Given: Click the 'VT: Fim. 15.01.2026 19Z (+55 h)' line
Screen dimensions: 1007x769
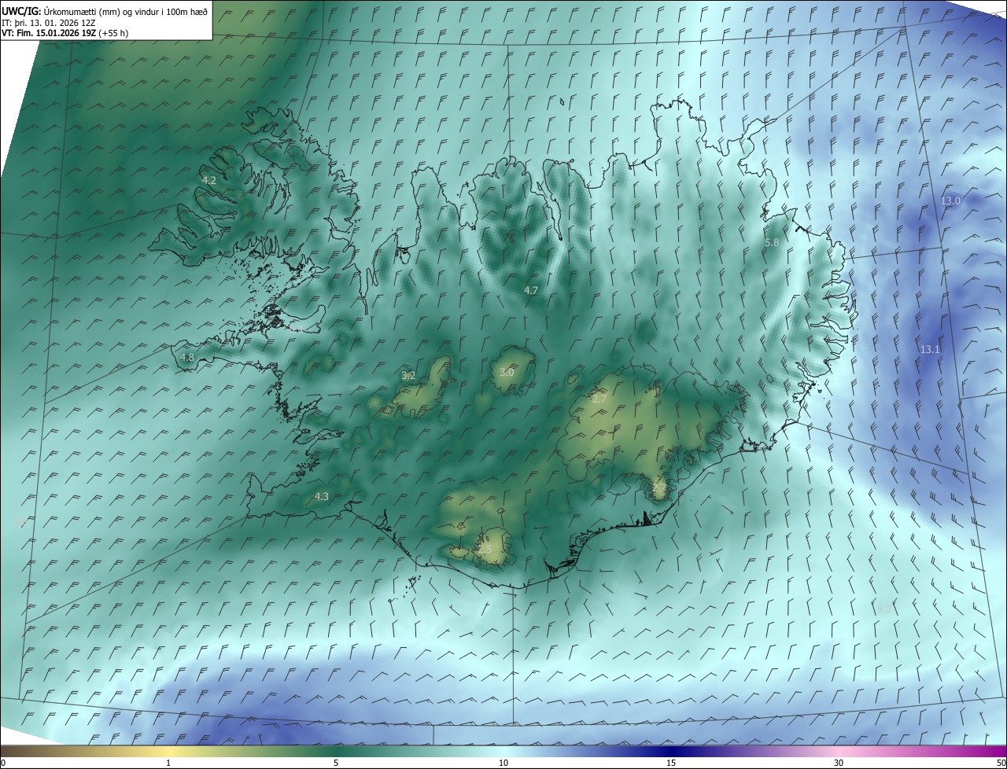Looking at the screenshot, I should tap(65, 33).
